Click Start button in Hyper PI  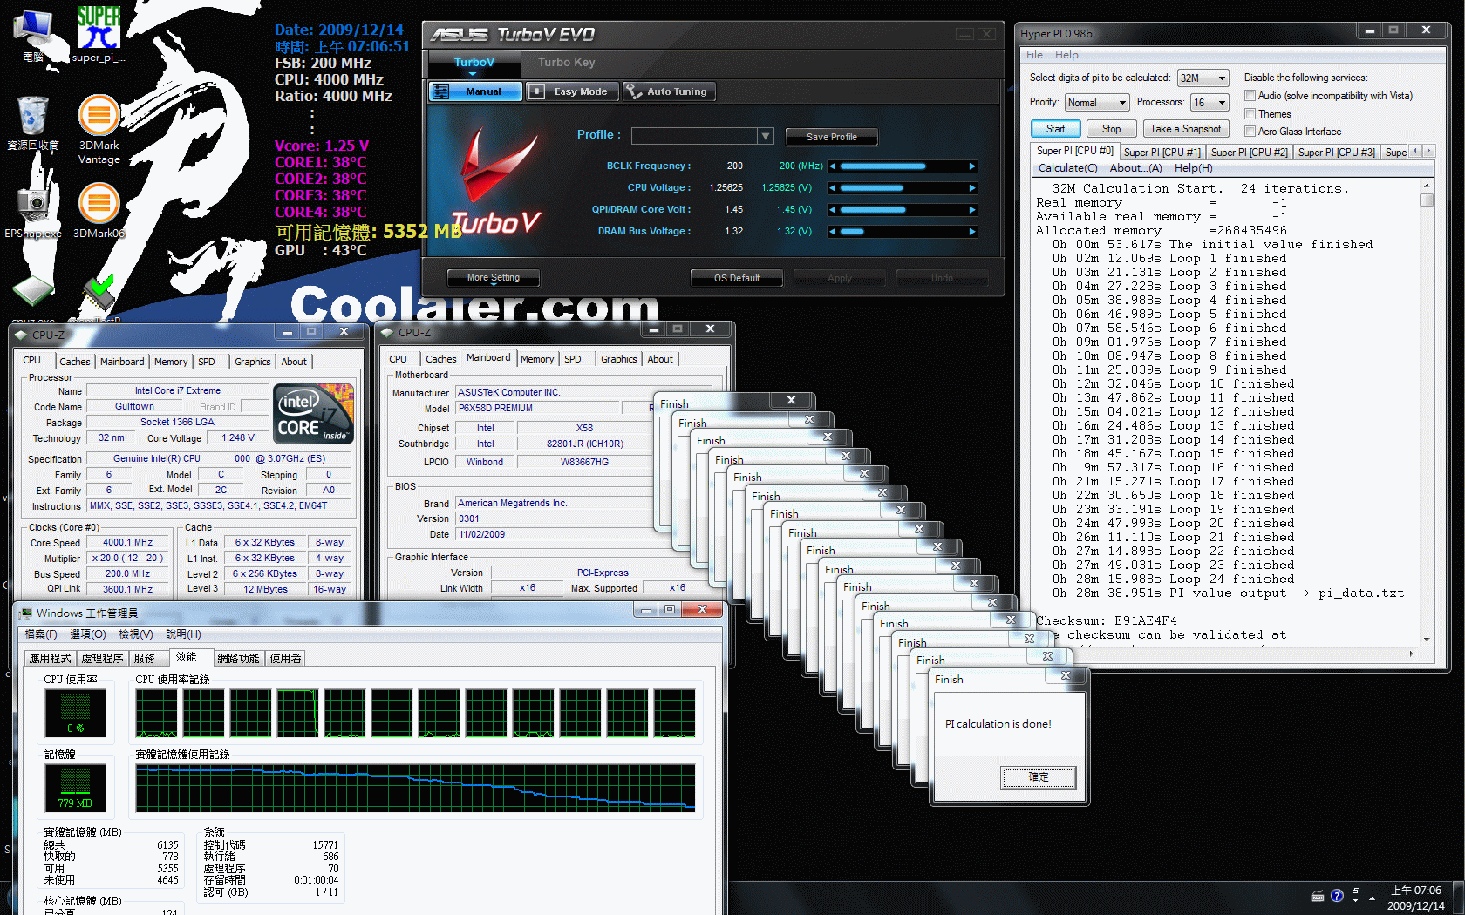point(1055,129)
